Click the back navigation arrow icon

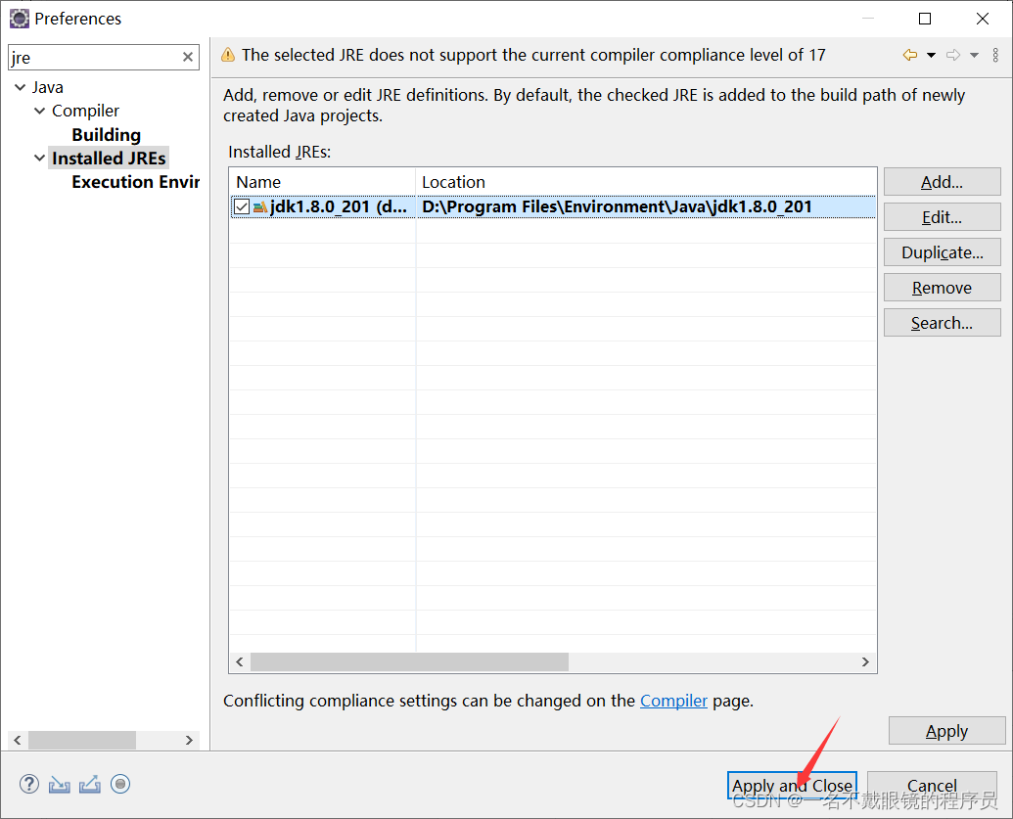(909, 55)
